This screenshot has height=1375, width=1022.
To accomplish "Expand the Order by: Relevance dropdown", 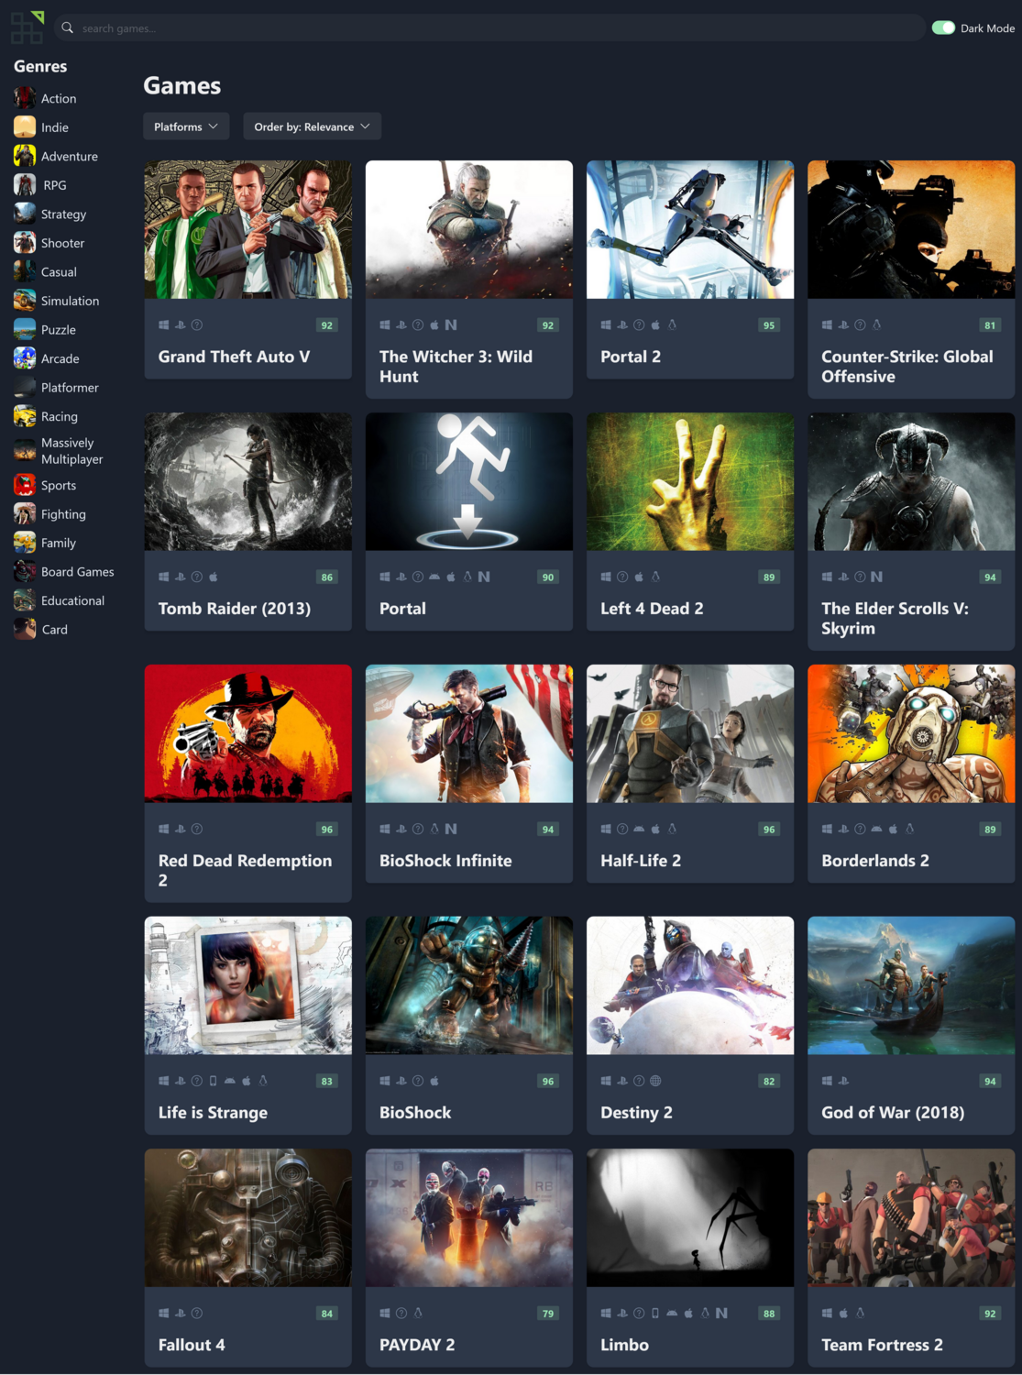I will click(312, 126).
